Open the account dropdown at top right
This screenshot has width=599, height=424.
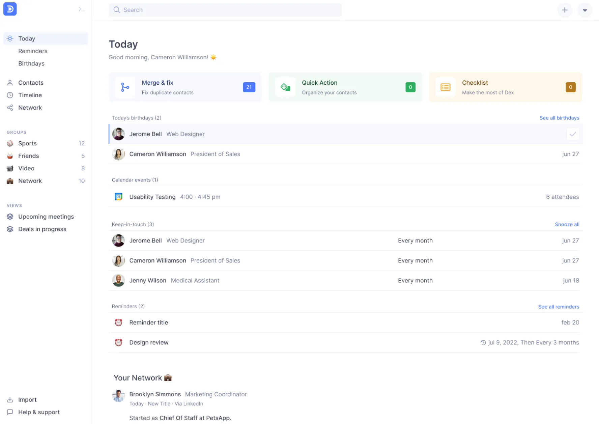pyautogui.click(x=585, y=10)
